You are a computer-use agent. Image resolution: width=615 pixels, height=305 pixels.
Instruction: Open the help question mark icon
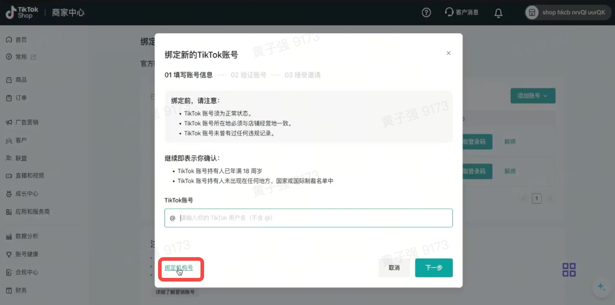pyautogui.click(x=426, y=13)
